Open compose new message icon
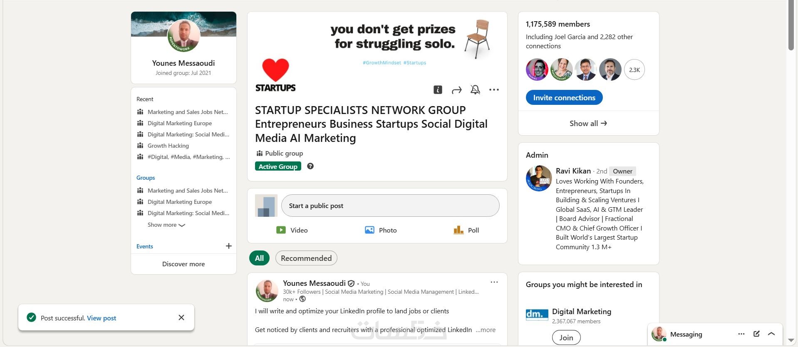The height and width of the screenshot is (347, 798). coord(756,334)
